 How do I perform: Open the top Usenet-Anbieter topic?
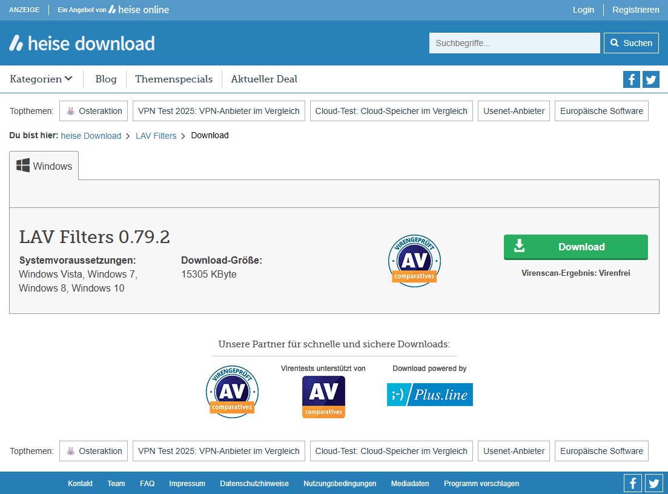(514, 111)
